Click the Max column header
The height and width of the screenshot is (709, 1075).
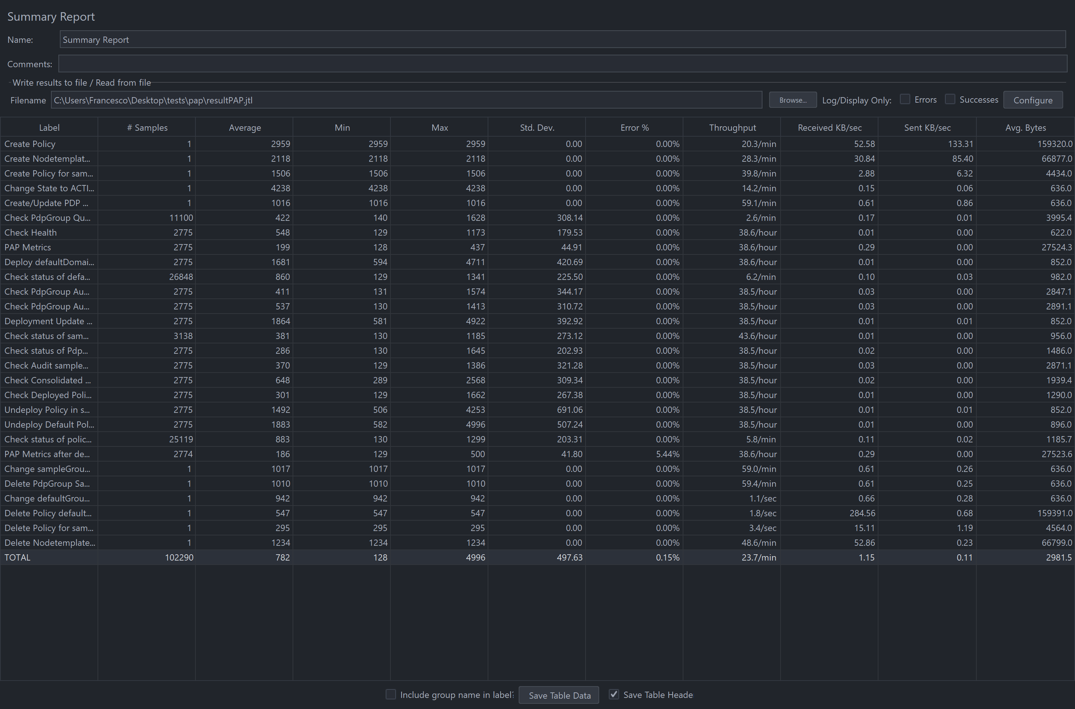(x=439, y=127)
